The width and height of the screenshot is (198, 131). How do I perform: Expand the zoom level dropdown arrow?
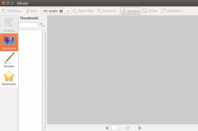coord(67,11)
